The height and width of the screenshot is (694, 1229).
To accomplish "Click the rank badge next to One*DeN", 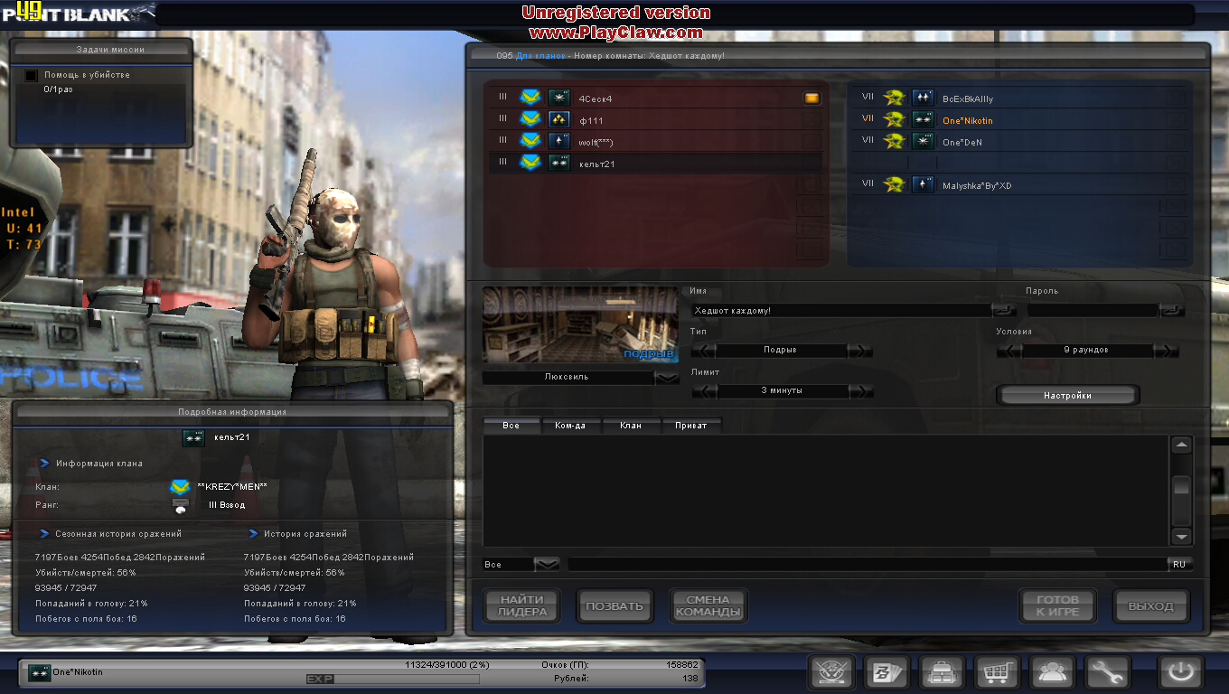I will point(923,141).
